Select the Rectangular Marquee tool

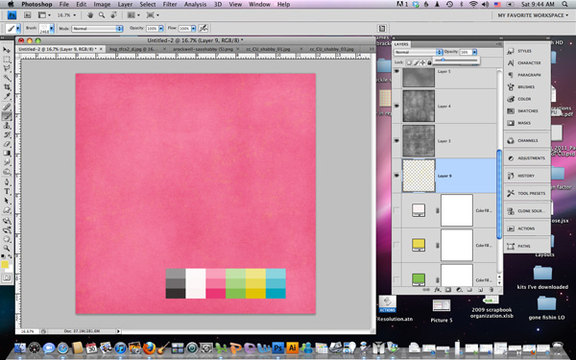point(7,60)
